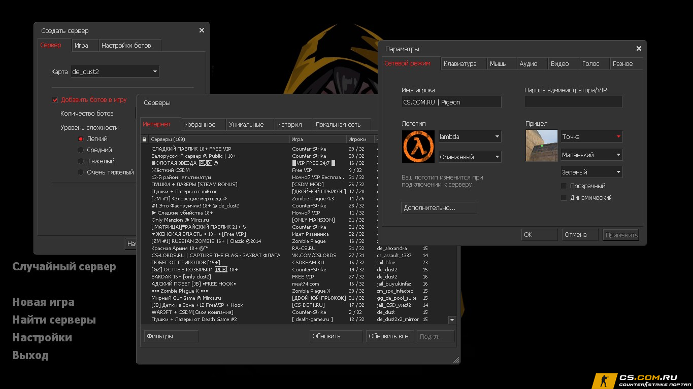The height and width of the screenshot is (389, 693).
Task: Click the Имя игрока input field
Action: click(451, 102)
